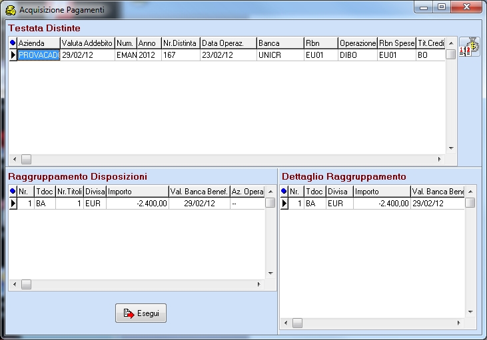Image resolution: width=487 pixels, height=340 pixels.
Task: Select the 23/02/12 Data Operaz. cell
Action: (x=229, y=55)
